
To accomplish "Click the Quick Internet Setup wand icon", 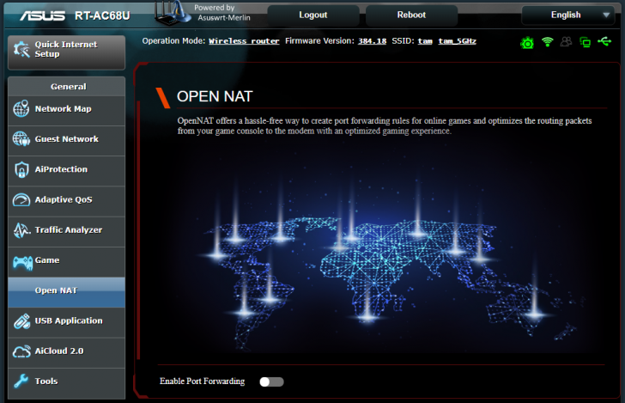I will point(21,50).
